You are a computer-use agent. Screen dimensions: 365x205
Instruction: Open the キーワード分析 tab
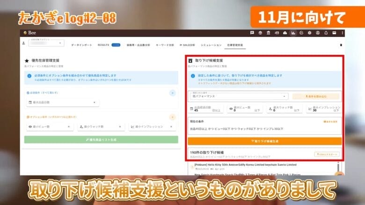click(x=165, y=45)
